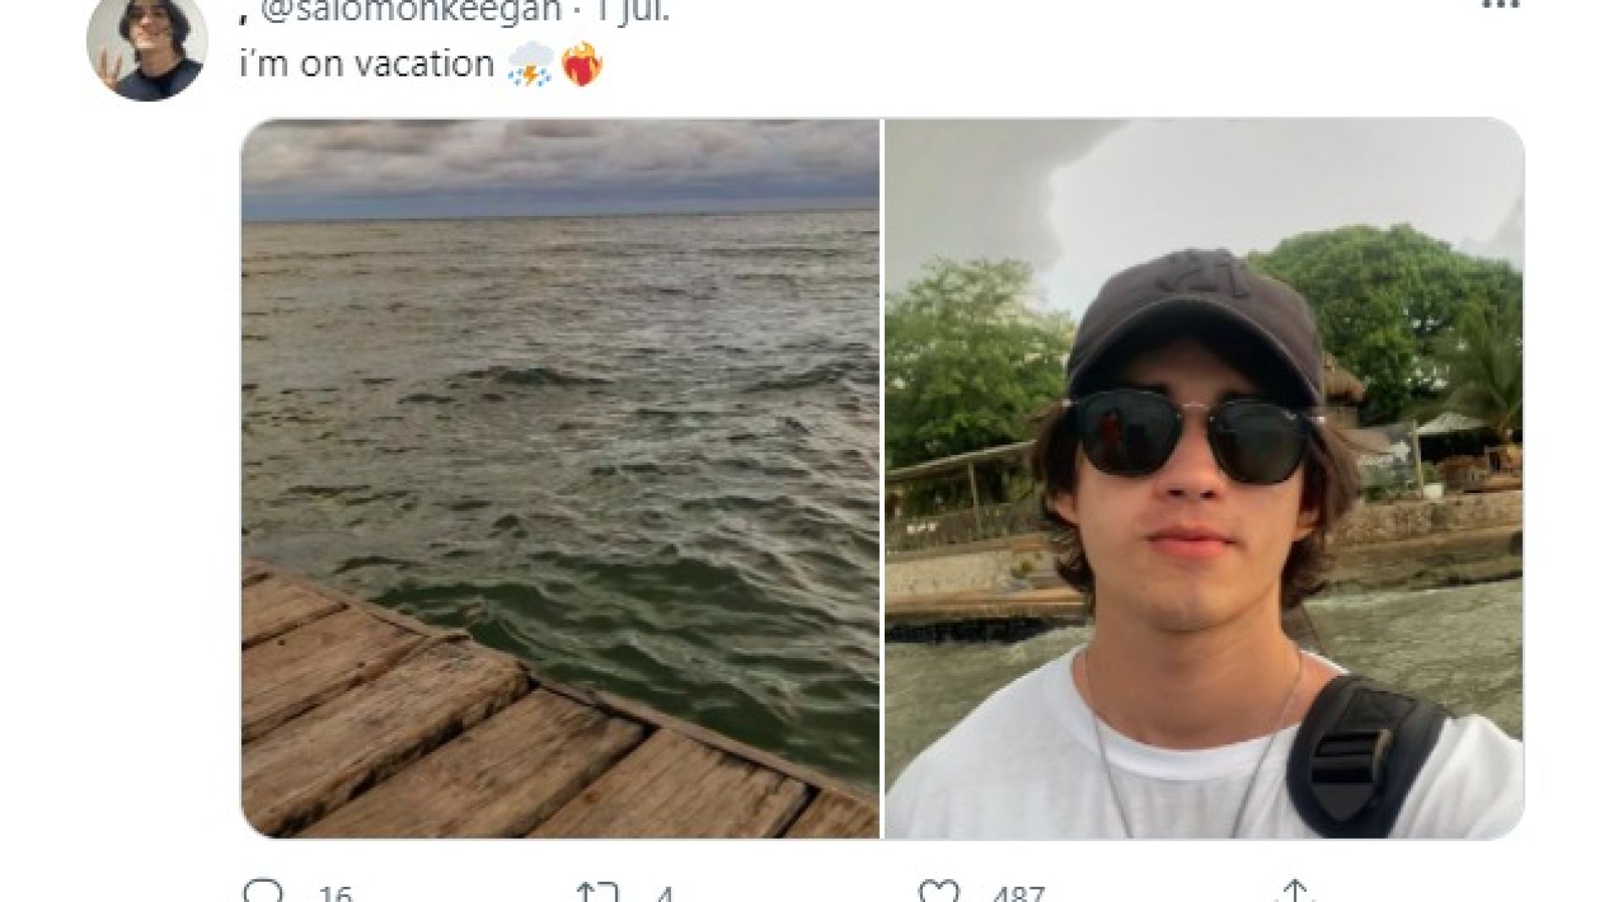Open the tweet author's profile picture
1604x902 pixels.
click(147, 47)
